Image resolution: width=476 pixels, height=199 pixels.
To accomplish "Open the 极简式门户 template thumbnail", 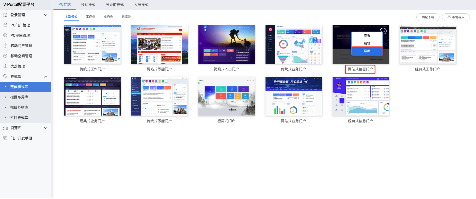I will click(x=226, y=96).
